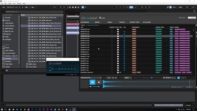Favourite the SNARE132.wav row heart

112,38
